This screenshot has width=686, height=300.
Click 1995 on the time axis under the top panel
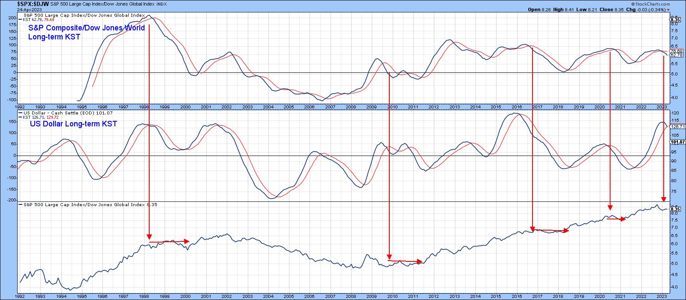(x=82, y=107)
